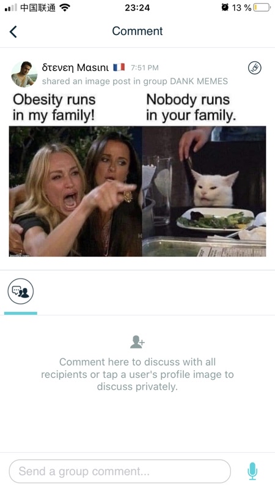275x490 pixels.
Task: Tap the cellular signal bars icon
Action: point(11,8)
